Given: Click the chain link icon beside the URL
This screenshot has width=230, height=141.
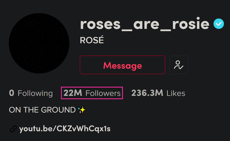Looking at the screenshot, I should click(x=13, y=129).
